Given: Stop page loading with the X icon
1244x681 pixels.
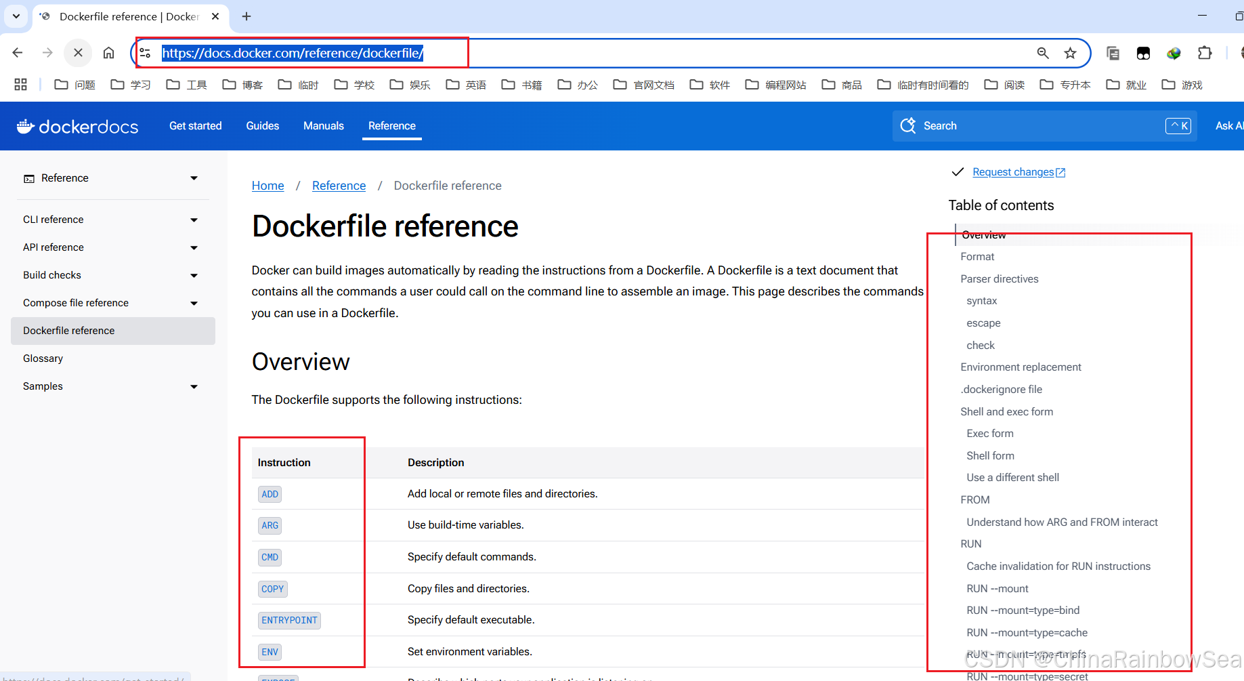Looking at the screenshot, I should pyautogui.click(x=78, y=52).
